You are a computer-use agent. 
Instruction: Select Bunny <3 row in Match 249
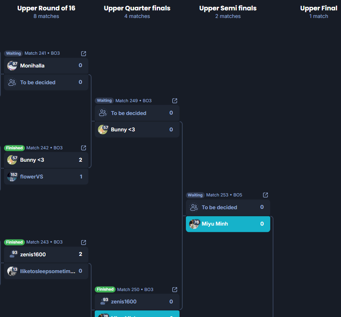coord(137,130)
